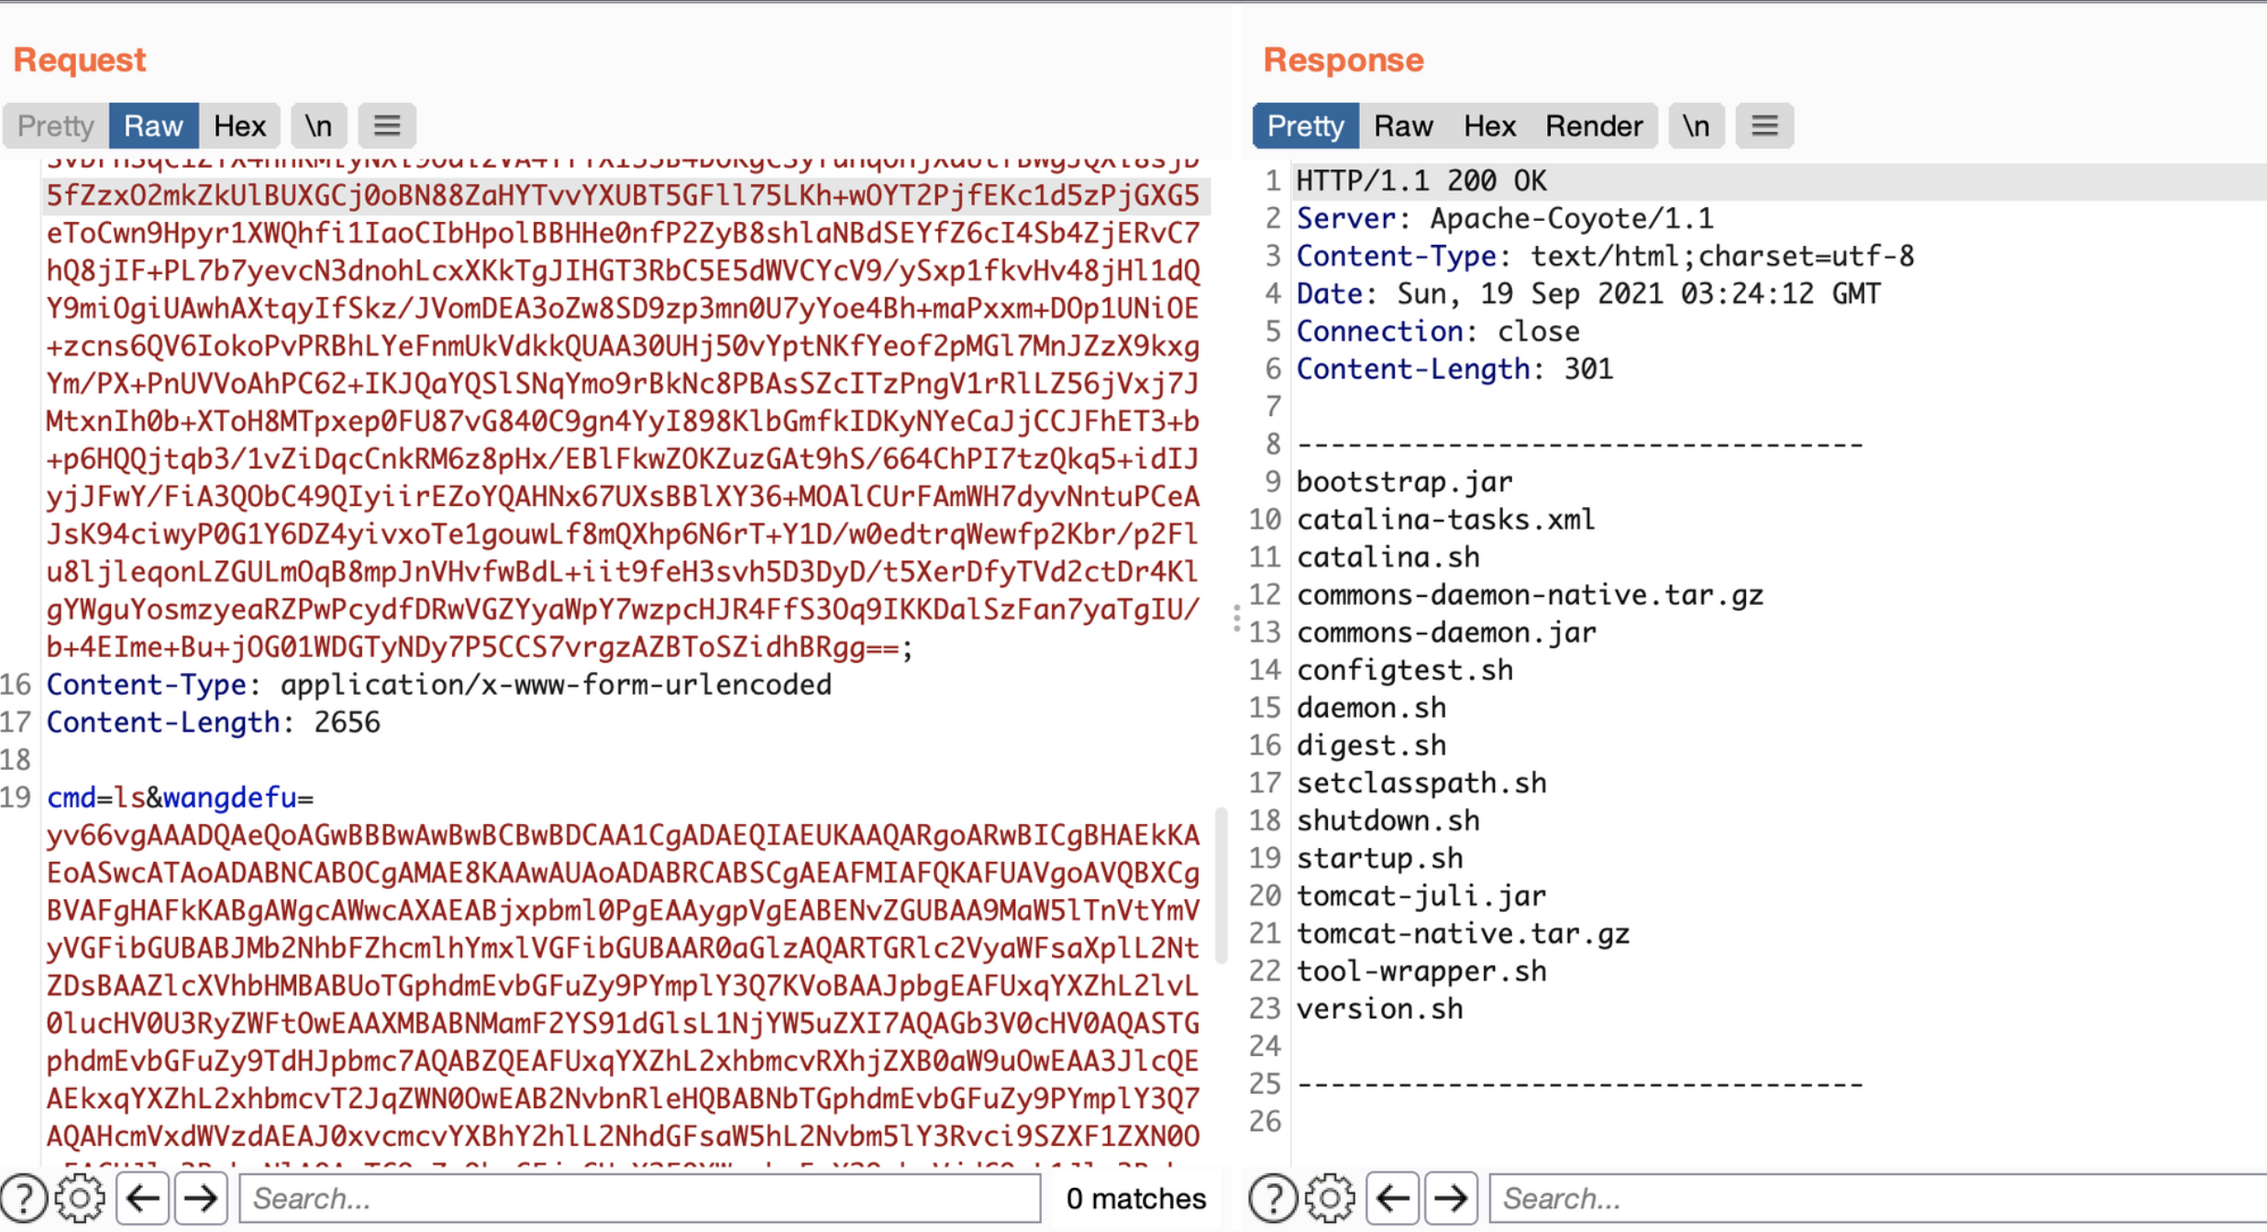This screenshot has width=2267, height=1232.
Task: Open Request search settings gear
Action: click(81, 1197)
